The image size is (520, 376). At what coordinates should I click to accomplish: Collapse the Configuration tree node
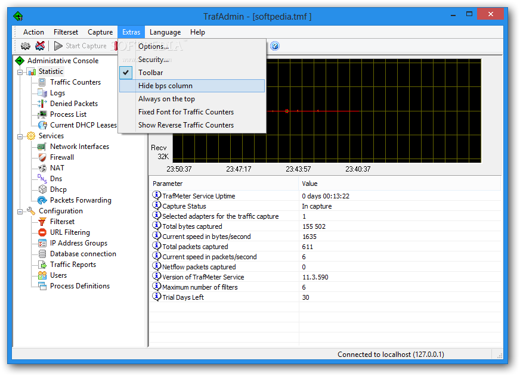tap(20, 212)
